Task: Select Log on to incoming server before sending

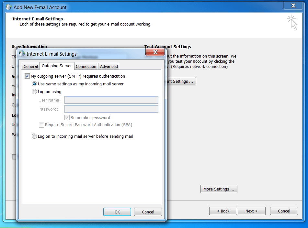Action: pos(34,136)
